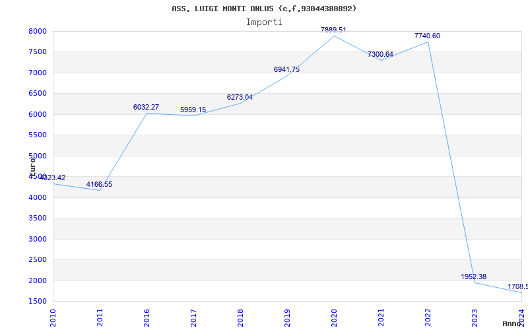
Task: Click the 2019 x-axis year label
Action: pos(287,317)
